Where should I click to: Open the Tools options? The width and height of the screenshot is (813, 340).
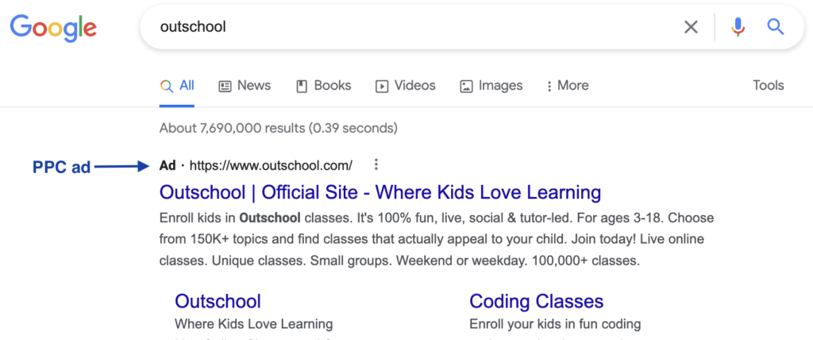768,86
